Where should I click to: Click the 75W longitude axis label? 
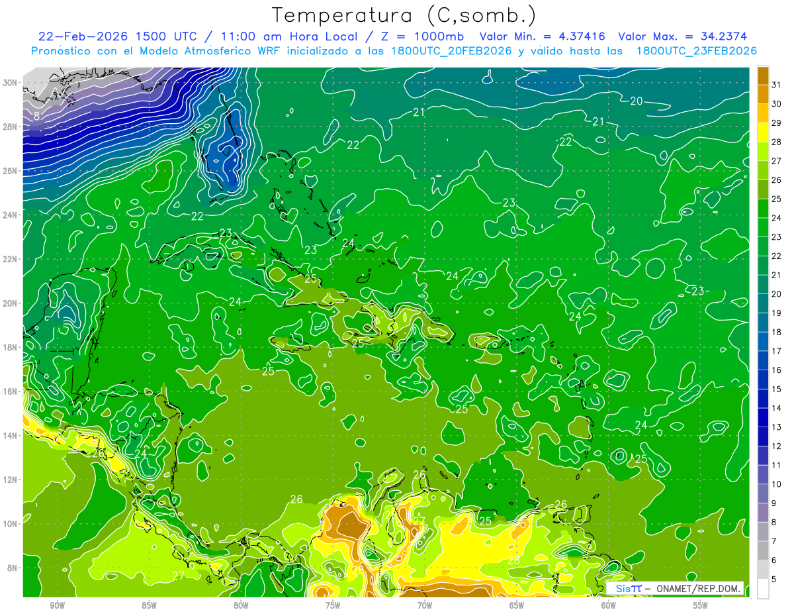click(x=333, y=605)
